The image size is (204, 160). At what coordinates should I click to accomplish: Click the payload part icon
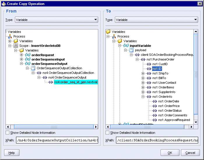131,50
